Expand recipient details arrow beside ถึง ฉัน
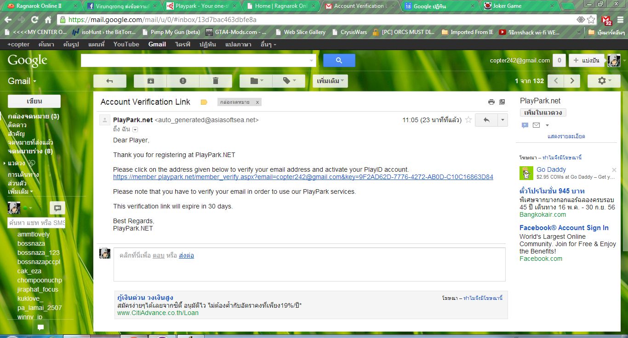 (x=135, y=130)
